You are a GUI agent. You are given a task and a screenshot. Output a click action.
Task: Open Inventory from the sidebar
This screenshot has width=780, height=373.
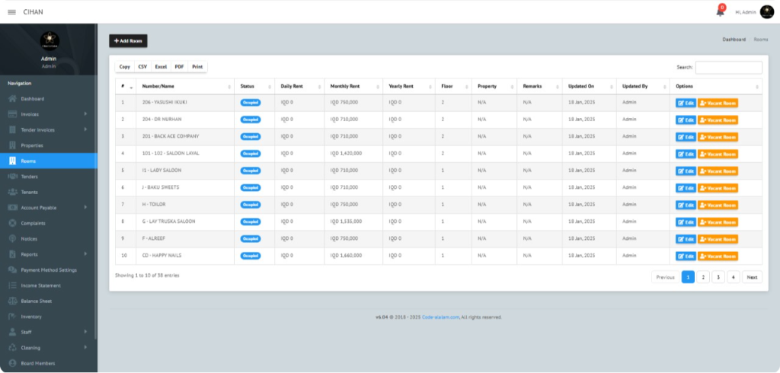click(x=31, y=317)
